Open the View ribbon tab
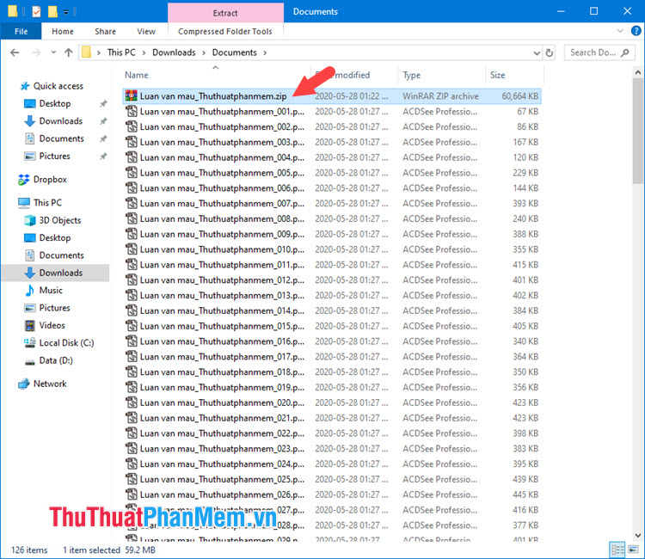 click(x=146, y=31)
